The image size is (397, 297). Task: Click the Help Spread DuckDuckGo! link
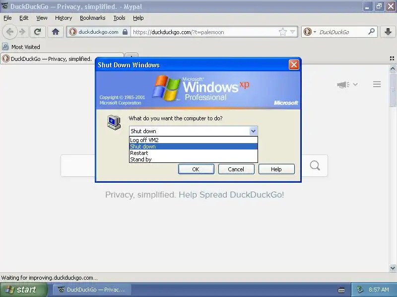pyautogui.click(x=231, y=195)
